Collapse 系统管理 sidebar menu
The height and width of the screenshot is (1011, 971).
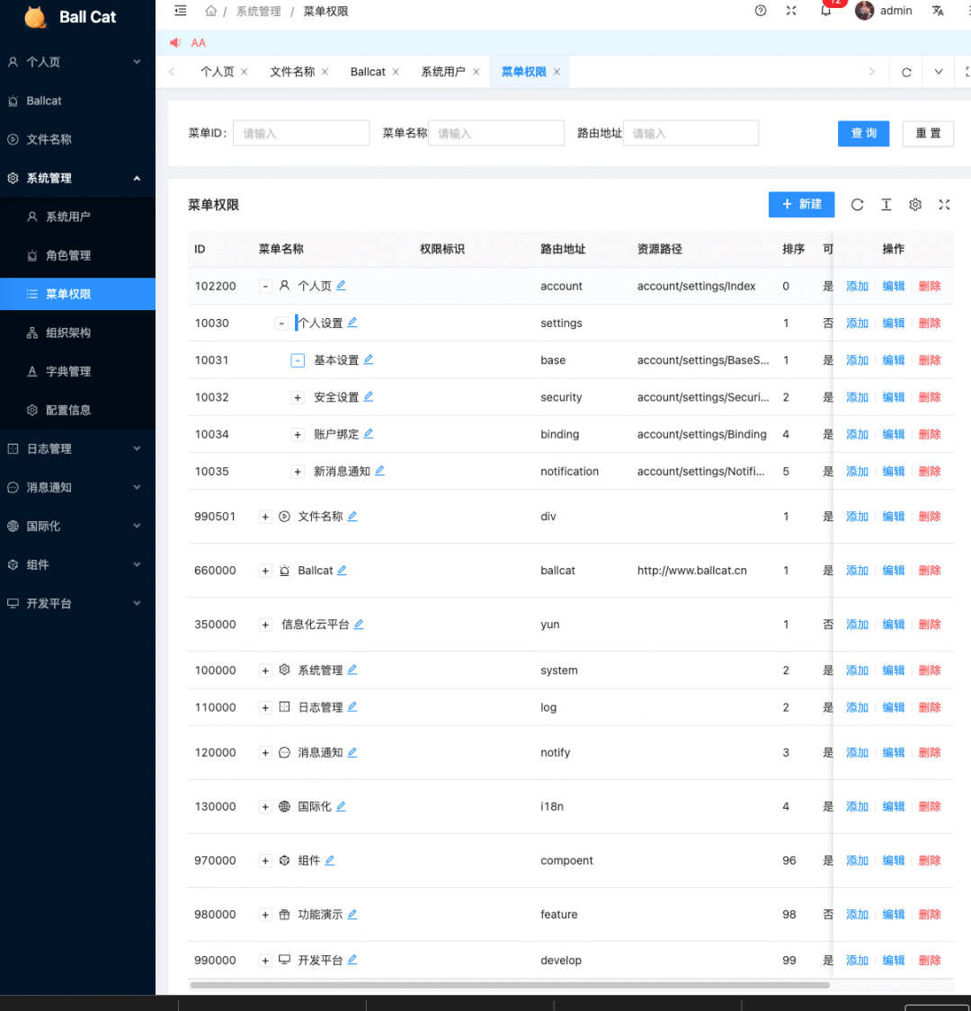(x=77, y=178)
